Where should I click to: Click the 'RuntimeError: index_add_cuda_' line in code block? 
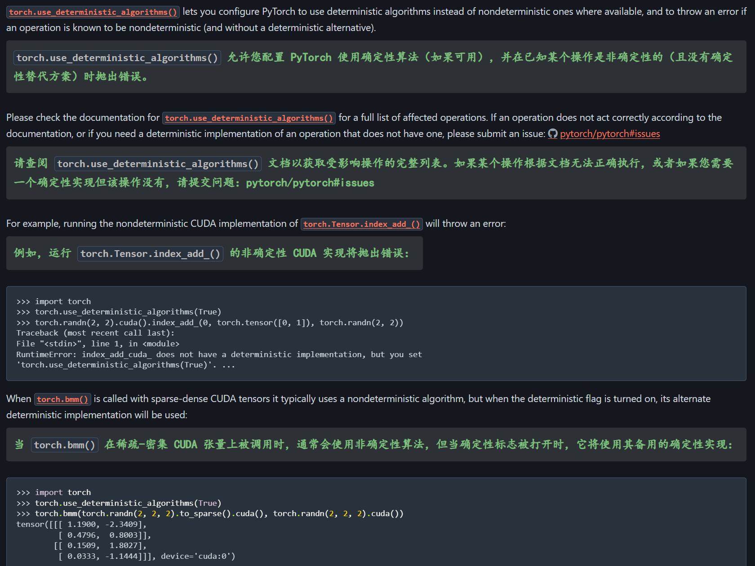pos(219,354)
